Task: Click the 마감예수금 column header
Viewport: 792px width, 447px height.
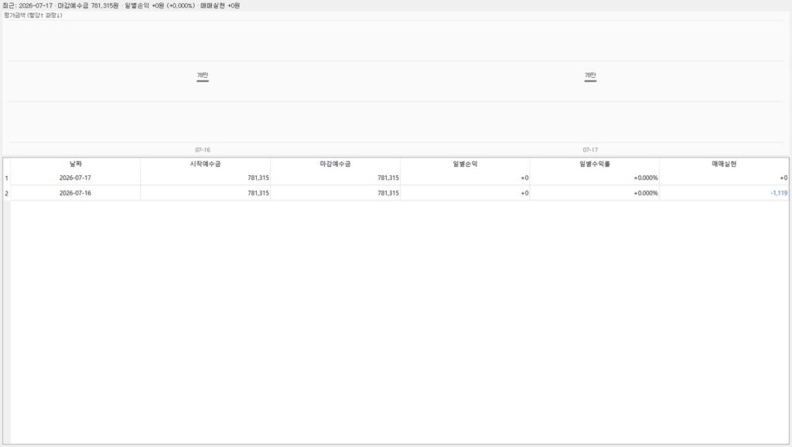Action: [335, 164]
